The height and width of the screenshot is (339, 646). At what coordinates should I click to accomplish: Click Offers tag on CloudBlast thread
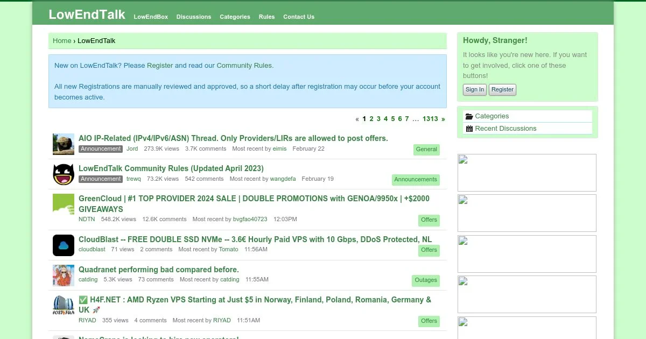pyautogui.click(x=429, y=250)
